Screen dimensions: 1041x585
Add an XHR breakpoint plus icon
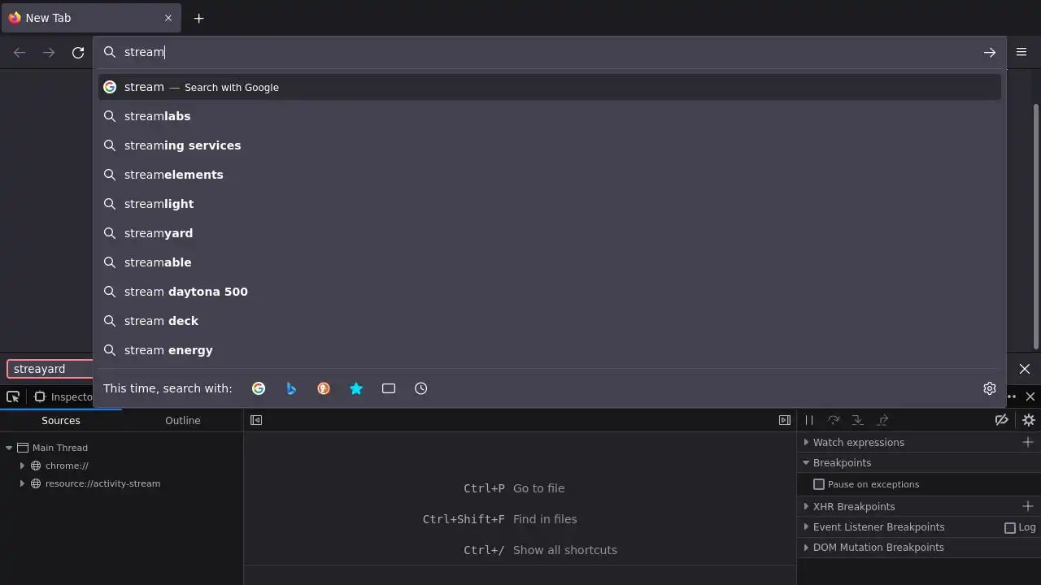pyautogui.click(x=1028, y=506)
